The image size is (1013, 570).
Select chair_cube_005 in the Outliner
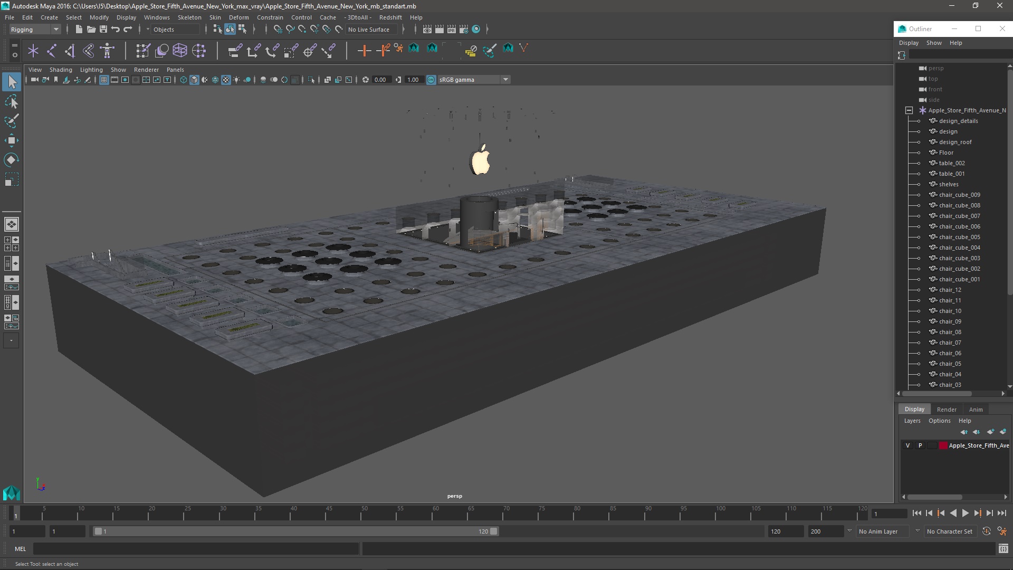point(959,237)
